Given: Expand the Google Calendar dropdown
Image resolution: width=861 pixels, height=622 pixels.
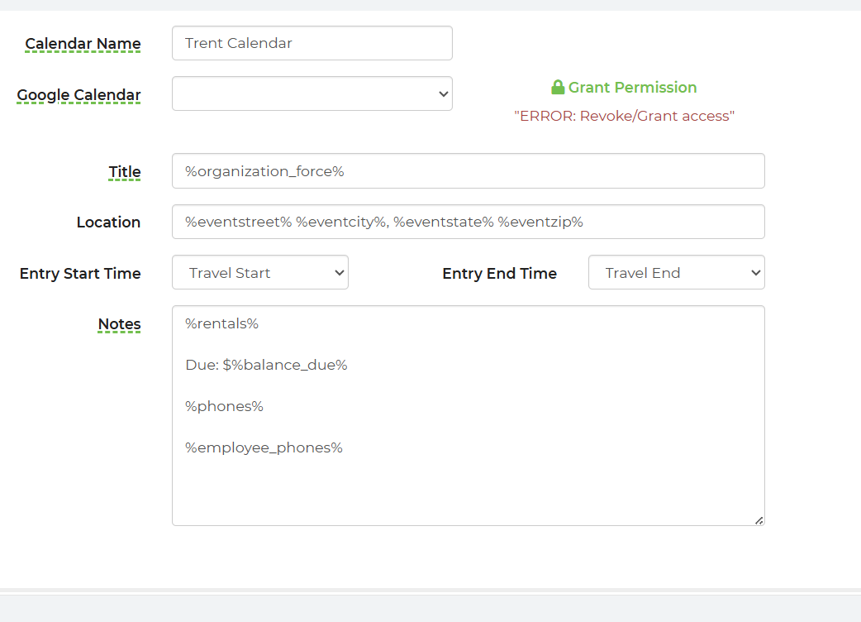Looking at the screenshot, I should 312,93.
